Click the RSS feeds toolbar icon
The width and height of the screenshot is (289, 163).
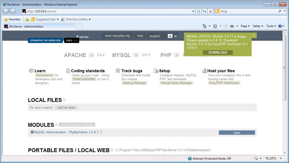tap(215, 26)
